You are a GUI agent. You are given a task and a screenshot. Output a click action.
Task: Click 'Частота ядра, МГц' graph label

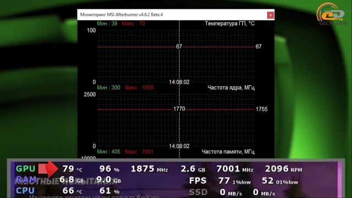(231, 87)
